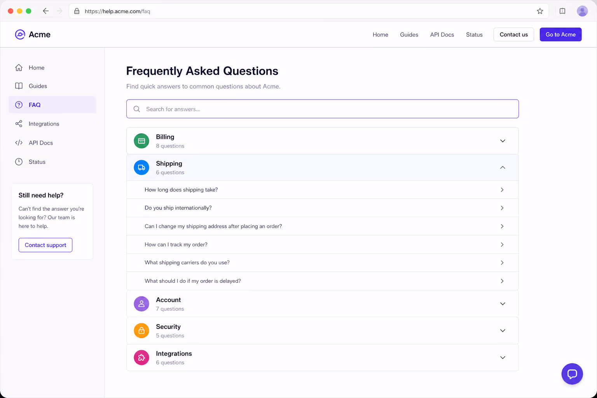Click the Account section title

[168, 300]
